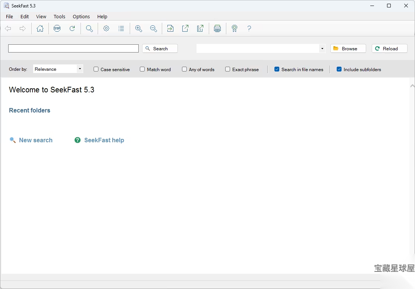Click the magnifier search toolbar icon
This screenshot has width=415, height=289.
pyautogui.click(x=89, y=28)
